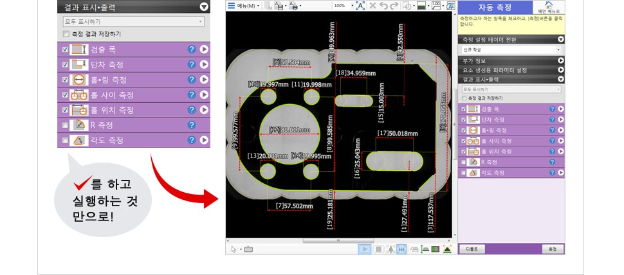The image size is (624, 275).
Task: Check 측정 결과 저장하기 in left panel
Action: 66,34
